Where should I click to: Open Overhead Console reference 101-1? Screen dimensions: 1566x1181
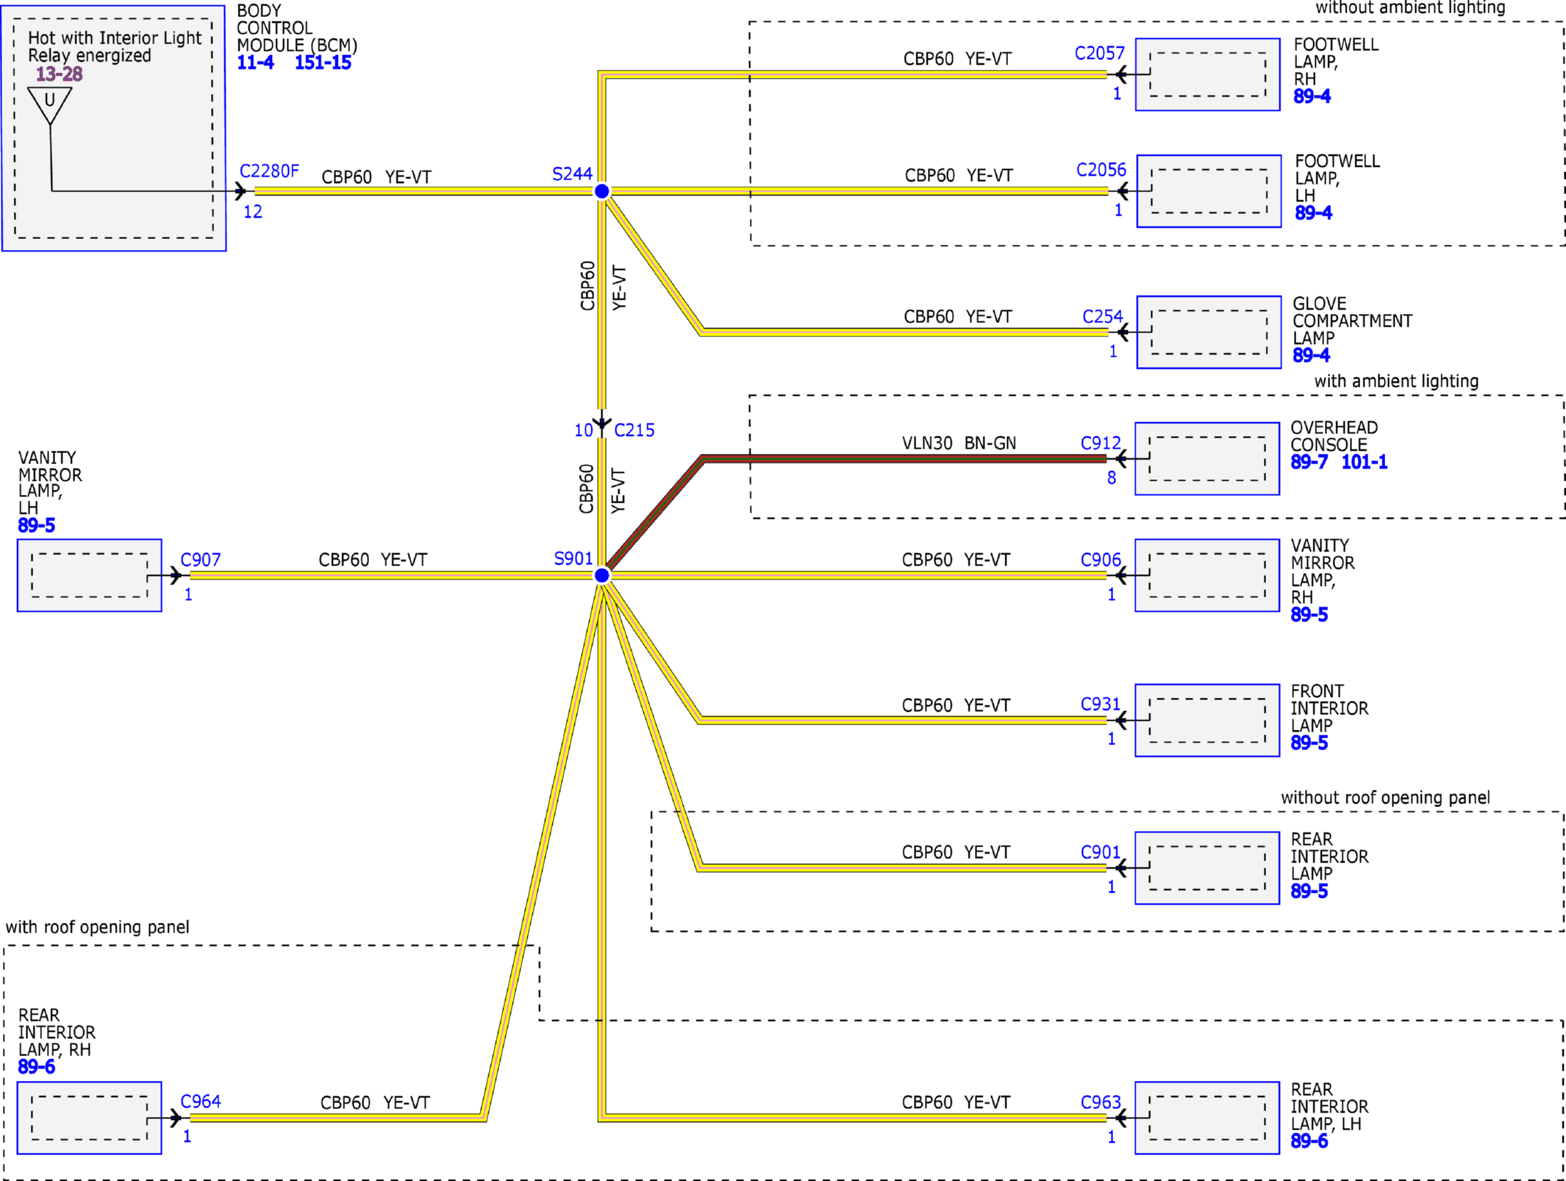click(x=1365, y=462)
